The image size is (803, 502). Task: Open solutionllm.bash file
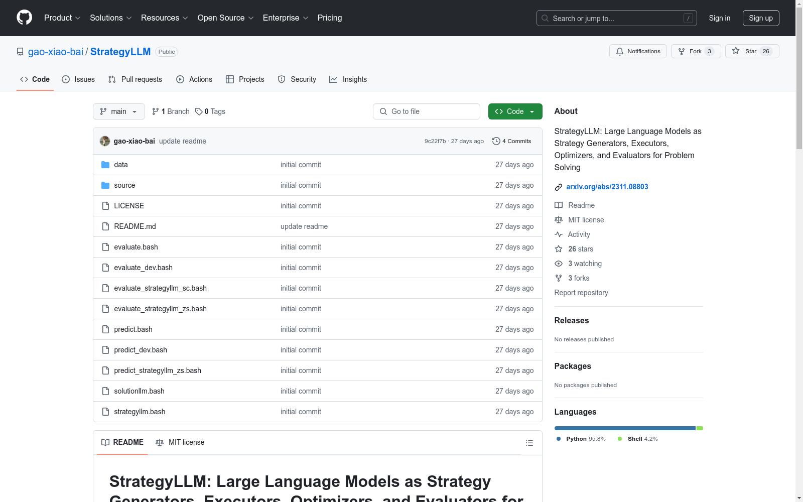click(139, 391)
